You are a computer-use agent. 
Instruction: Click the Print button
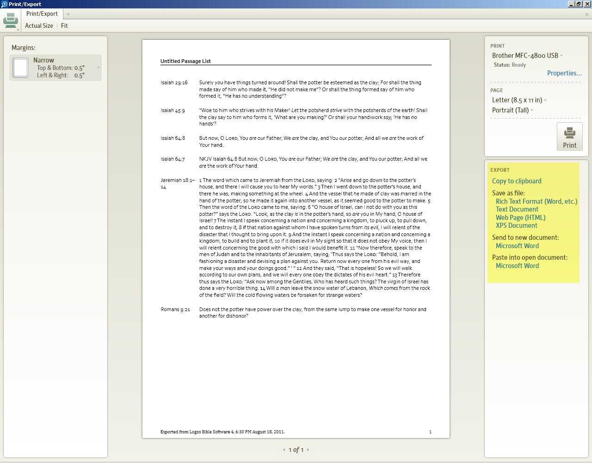click(569, 137)
